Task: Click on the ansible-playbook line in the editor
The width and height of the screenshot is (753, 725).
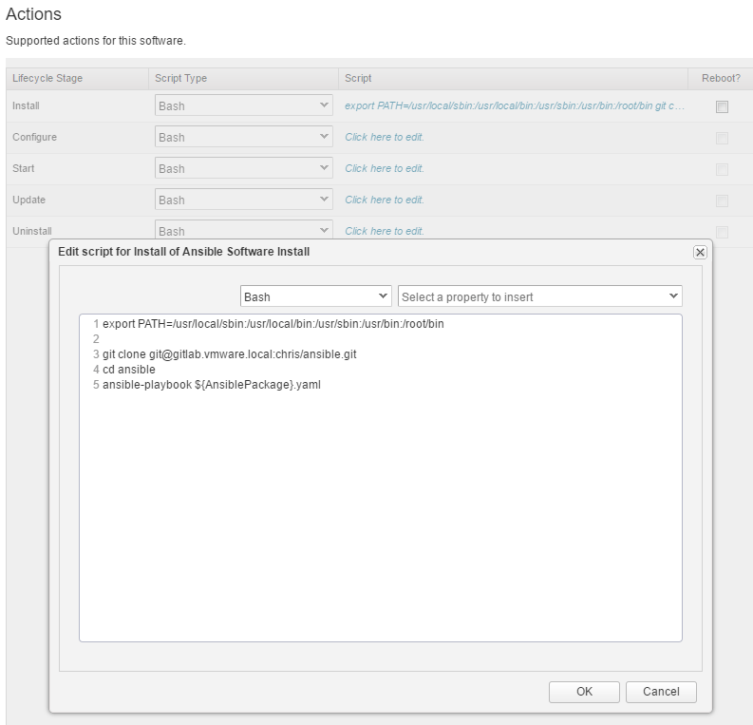Action: click(x=212, y=385)
